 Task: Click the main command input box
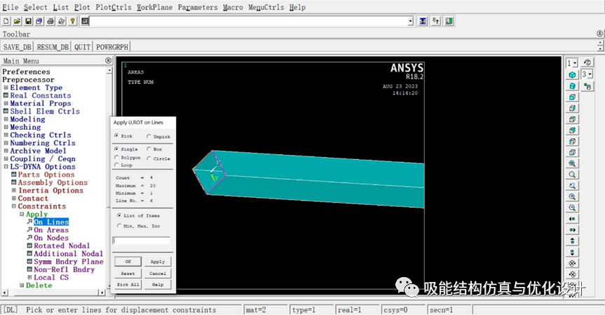point(249,21)
